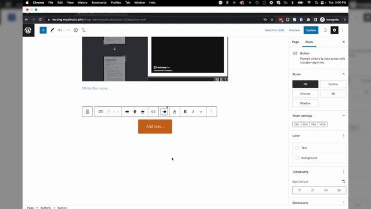Image resolution: width=371 pixels, height=209 pixels.
Task: Switch to the Block settings tab
Action: [309, 42]
